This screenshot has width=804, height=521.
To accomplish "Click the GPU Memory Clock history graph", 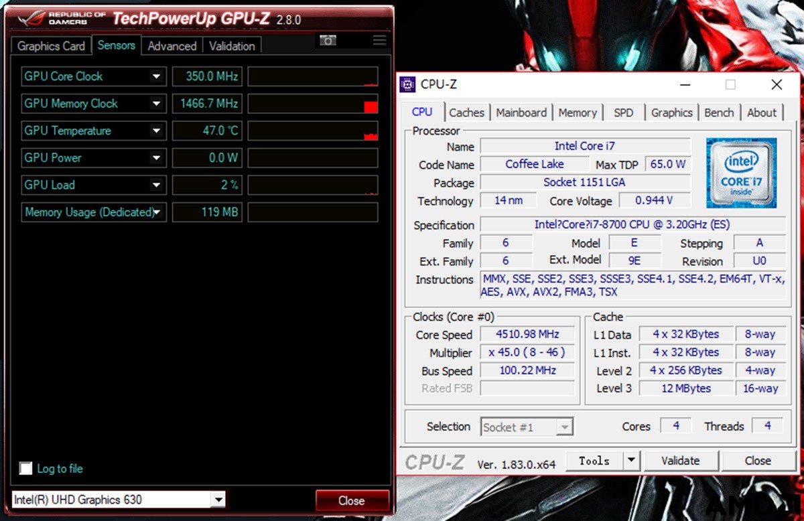I will click(x=313, y=104).
